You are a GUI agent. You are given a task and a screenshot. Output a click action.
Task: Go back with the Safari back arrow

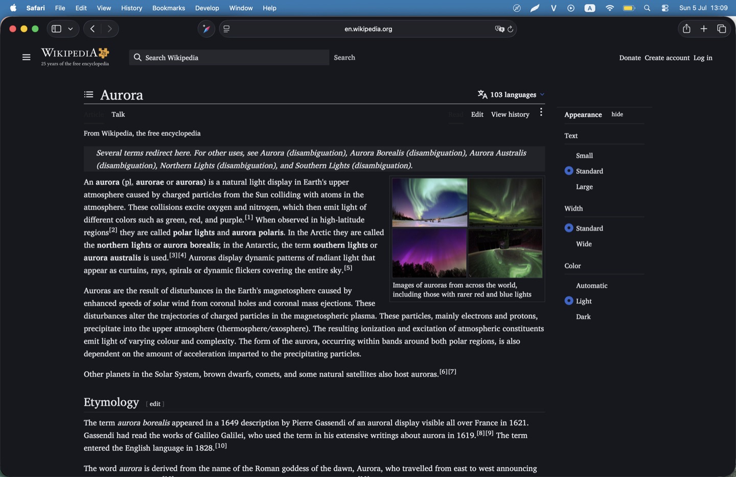[x=92, y=29]
